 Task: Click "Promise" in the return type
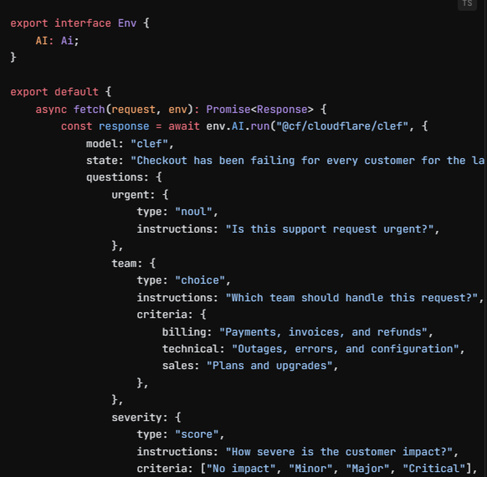click(228, 110)
